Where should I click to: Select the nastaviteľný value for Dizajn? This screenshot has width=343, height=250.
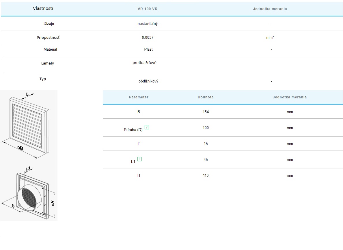pyautogui.click(x=148, y=24)
